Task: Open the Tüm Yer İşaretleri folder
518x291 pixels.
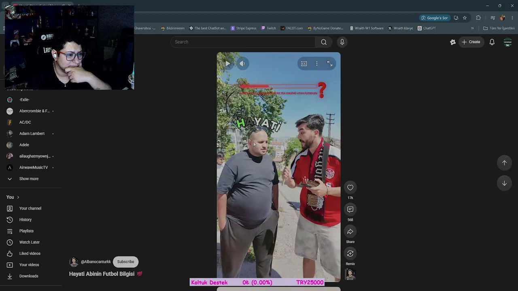Action: point(499,28)
